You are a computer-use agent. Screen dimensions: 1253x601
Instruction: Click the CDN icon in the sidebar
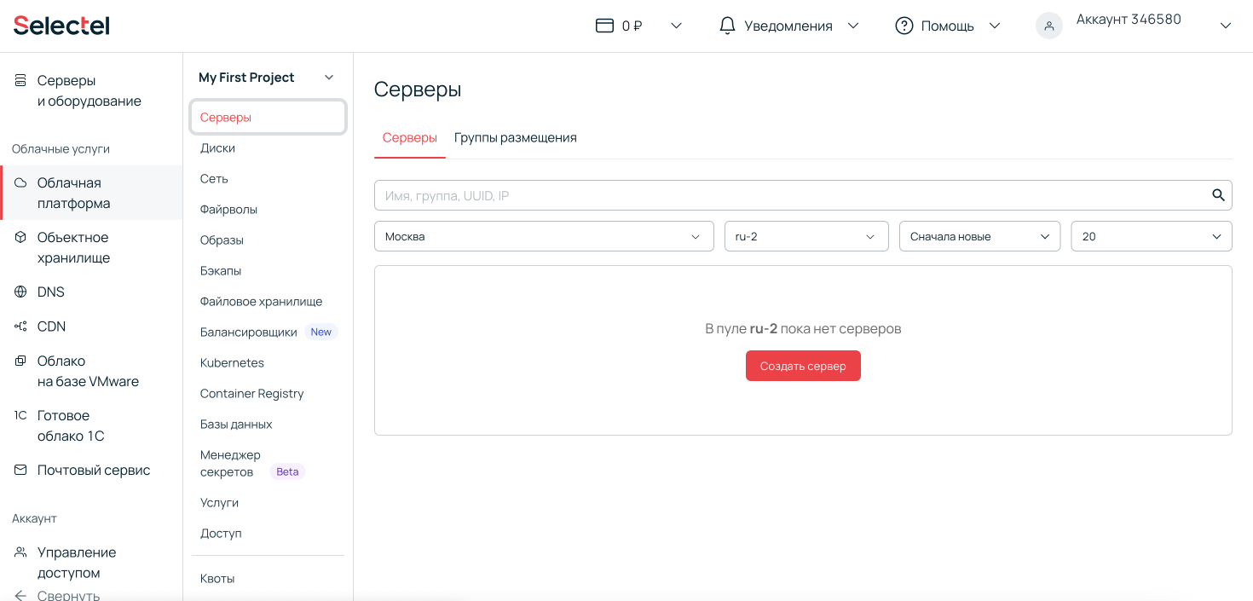(x=19, y=326)
